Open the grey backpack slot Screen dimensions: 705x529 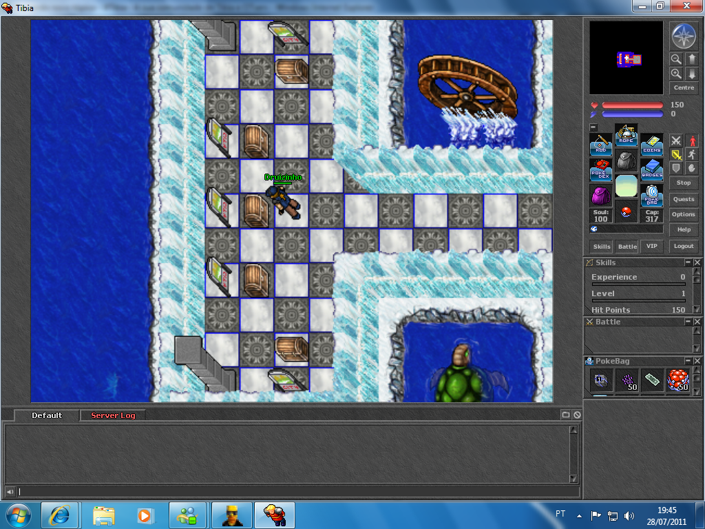click(x=626, y=160)
